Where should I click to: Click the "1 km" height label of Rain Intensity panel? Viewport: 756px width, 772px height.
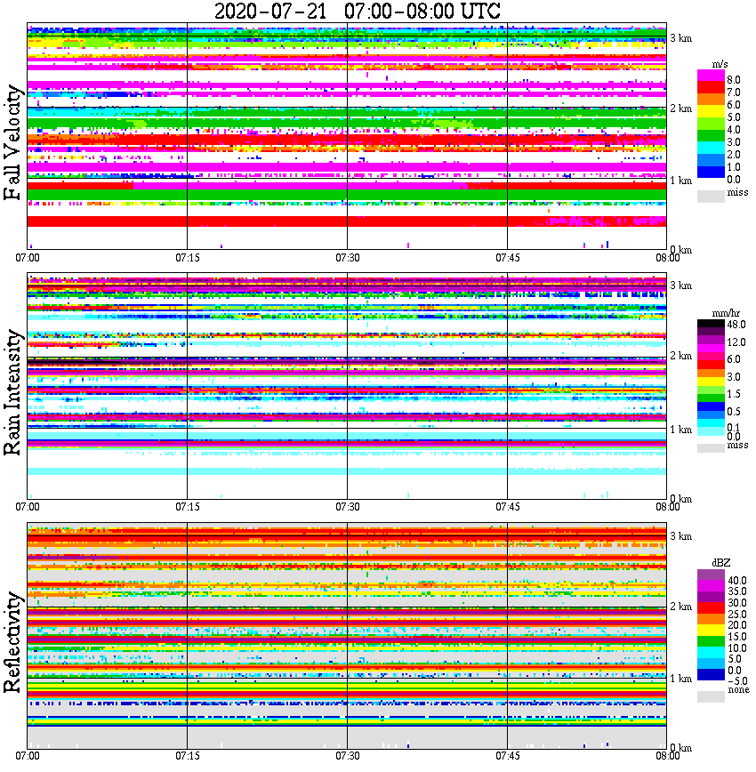[x=680, y=430]
